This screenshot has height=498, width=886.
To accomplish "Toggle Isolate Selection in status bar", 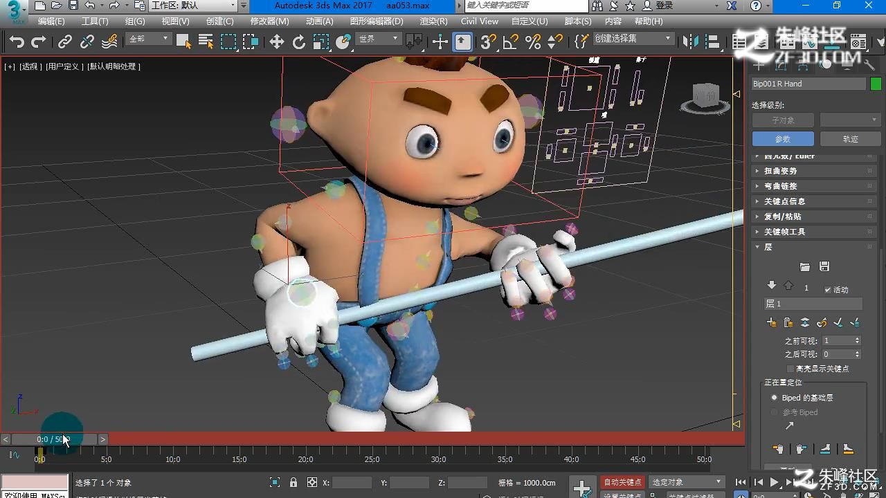I will pos(275,482).
